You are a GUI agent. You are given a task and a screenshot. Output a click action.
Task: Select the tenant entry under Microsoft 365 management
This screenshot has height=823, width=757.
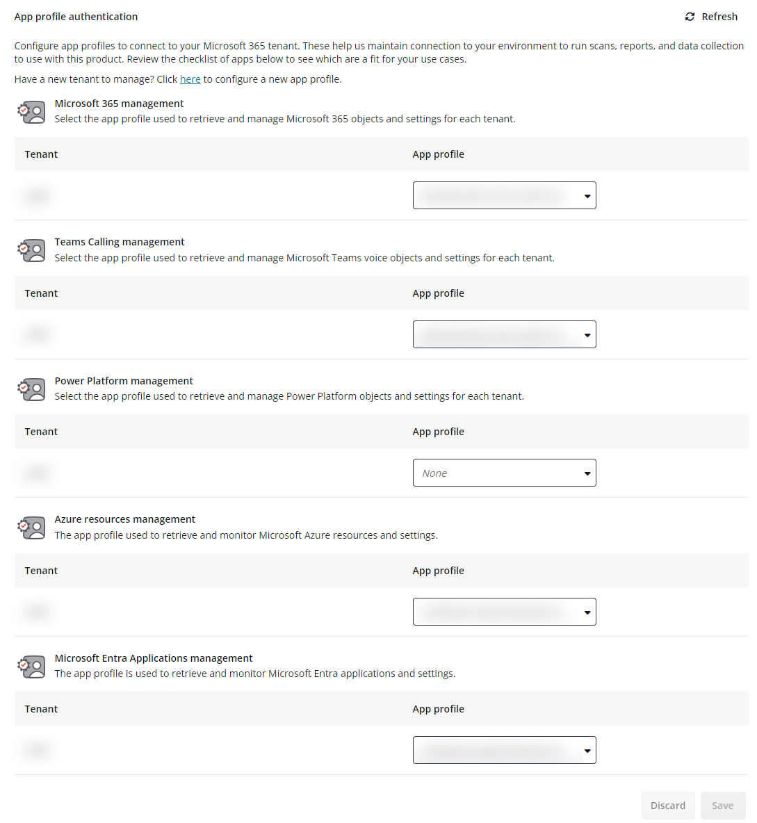[37, 195]
